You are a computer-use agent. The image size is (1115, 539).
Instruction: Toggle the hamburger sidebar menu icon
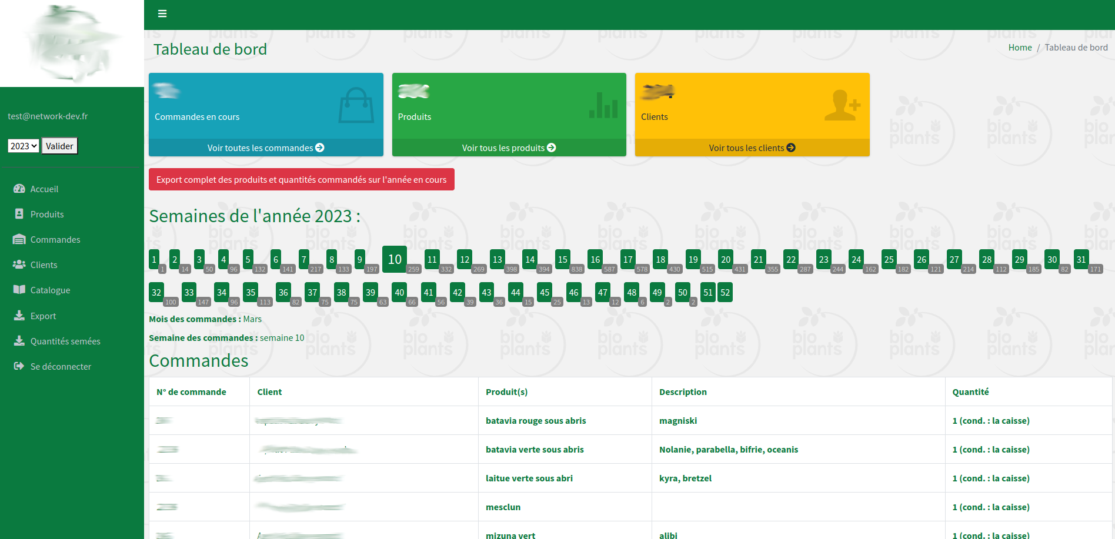click(162, 14)
